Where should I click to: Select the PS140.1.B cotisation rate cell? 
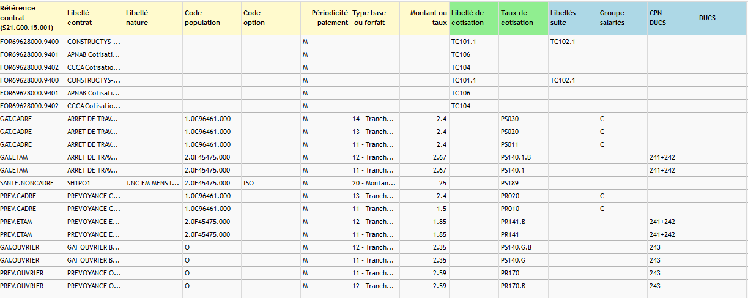[x=524, y=157]
